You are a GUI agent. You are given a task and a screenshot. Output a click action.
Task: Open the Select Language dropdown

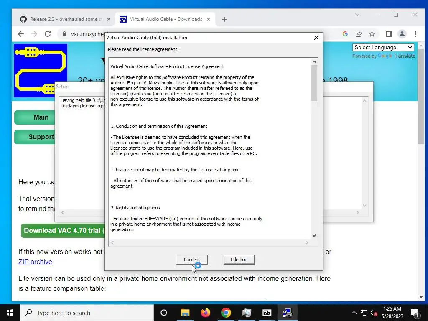click(x=383, y=48)
